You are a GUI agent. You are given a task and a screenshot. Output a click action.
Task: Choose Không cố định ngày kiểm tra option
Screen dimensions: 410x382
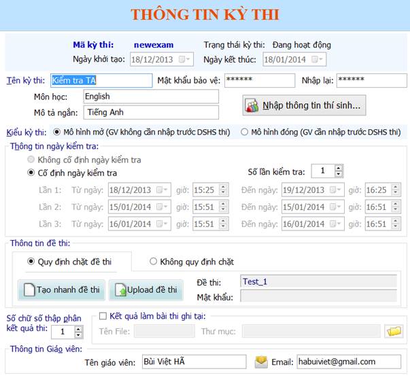click(x=31, y=159)
